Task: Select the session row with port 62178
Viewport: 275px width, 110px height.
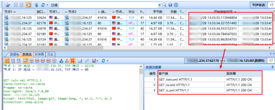Action: 137,23
